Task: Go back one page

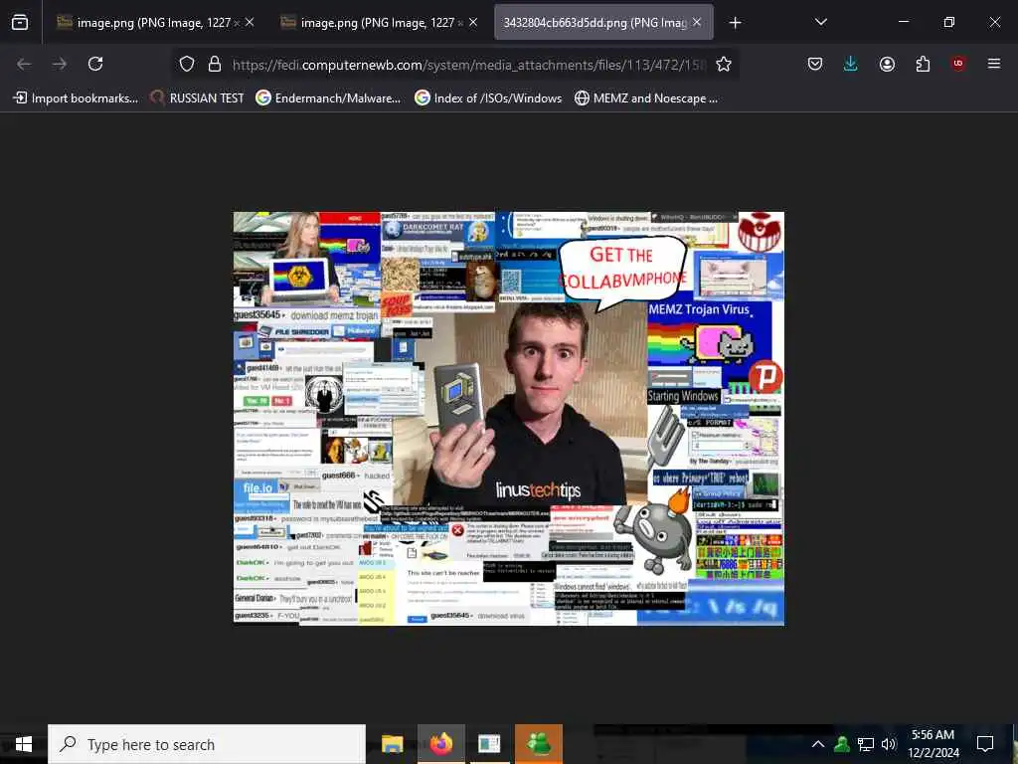Action: click(x=24, y=64)
